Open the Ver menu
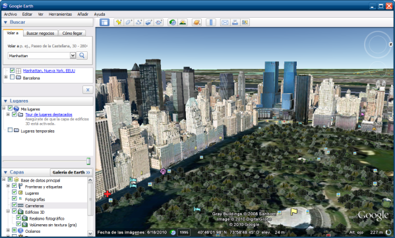This screenshot has width=395, height=238. [x=41, y=14]
